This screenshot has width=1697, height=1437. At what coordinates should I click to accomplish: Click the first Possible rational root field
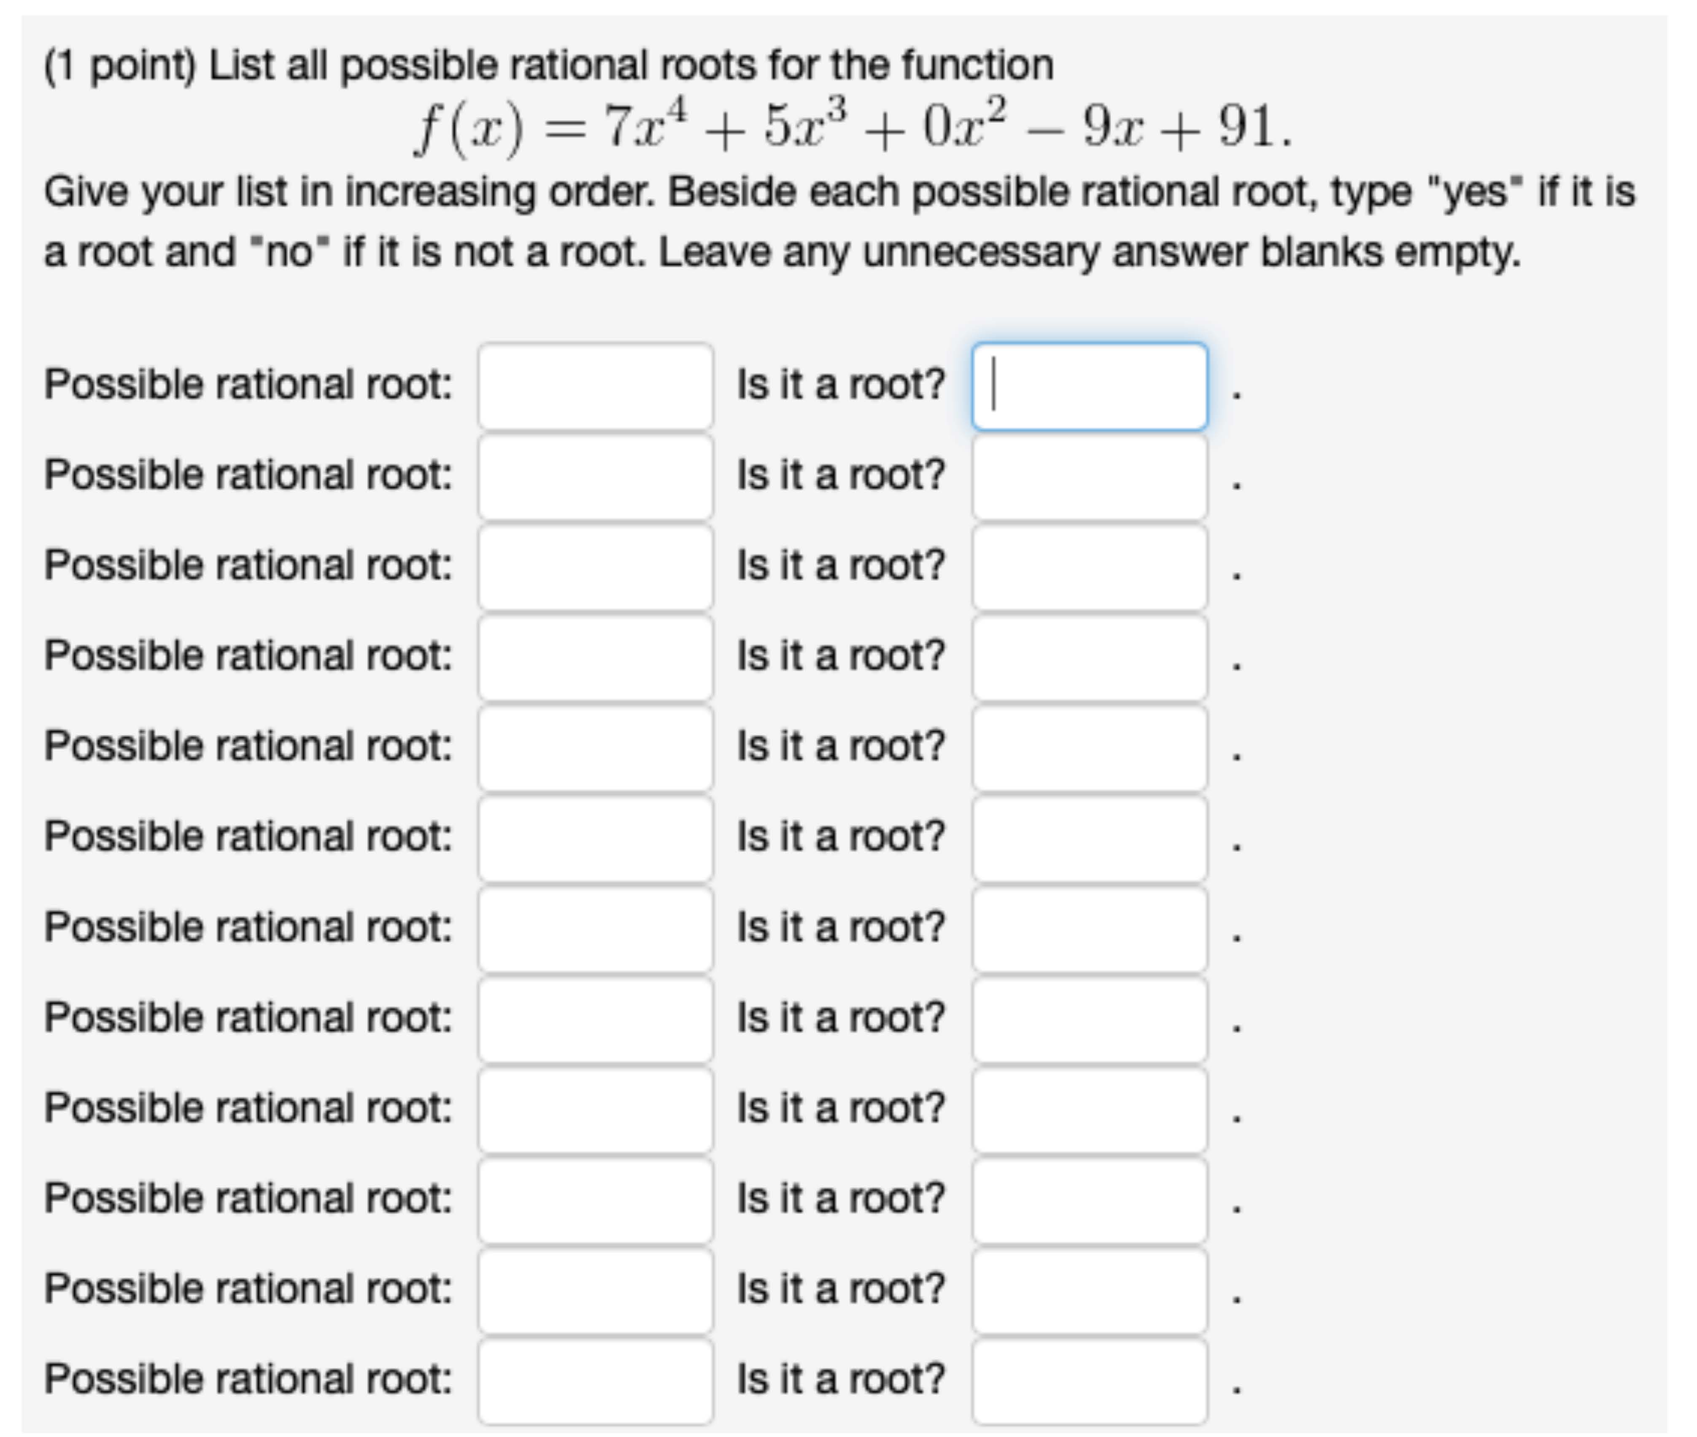595,386
